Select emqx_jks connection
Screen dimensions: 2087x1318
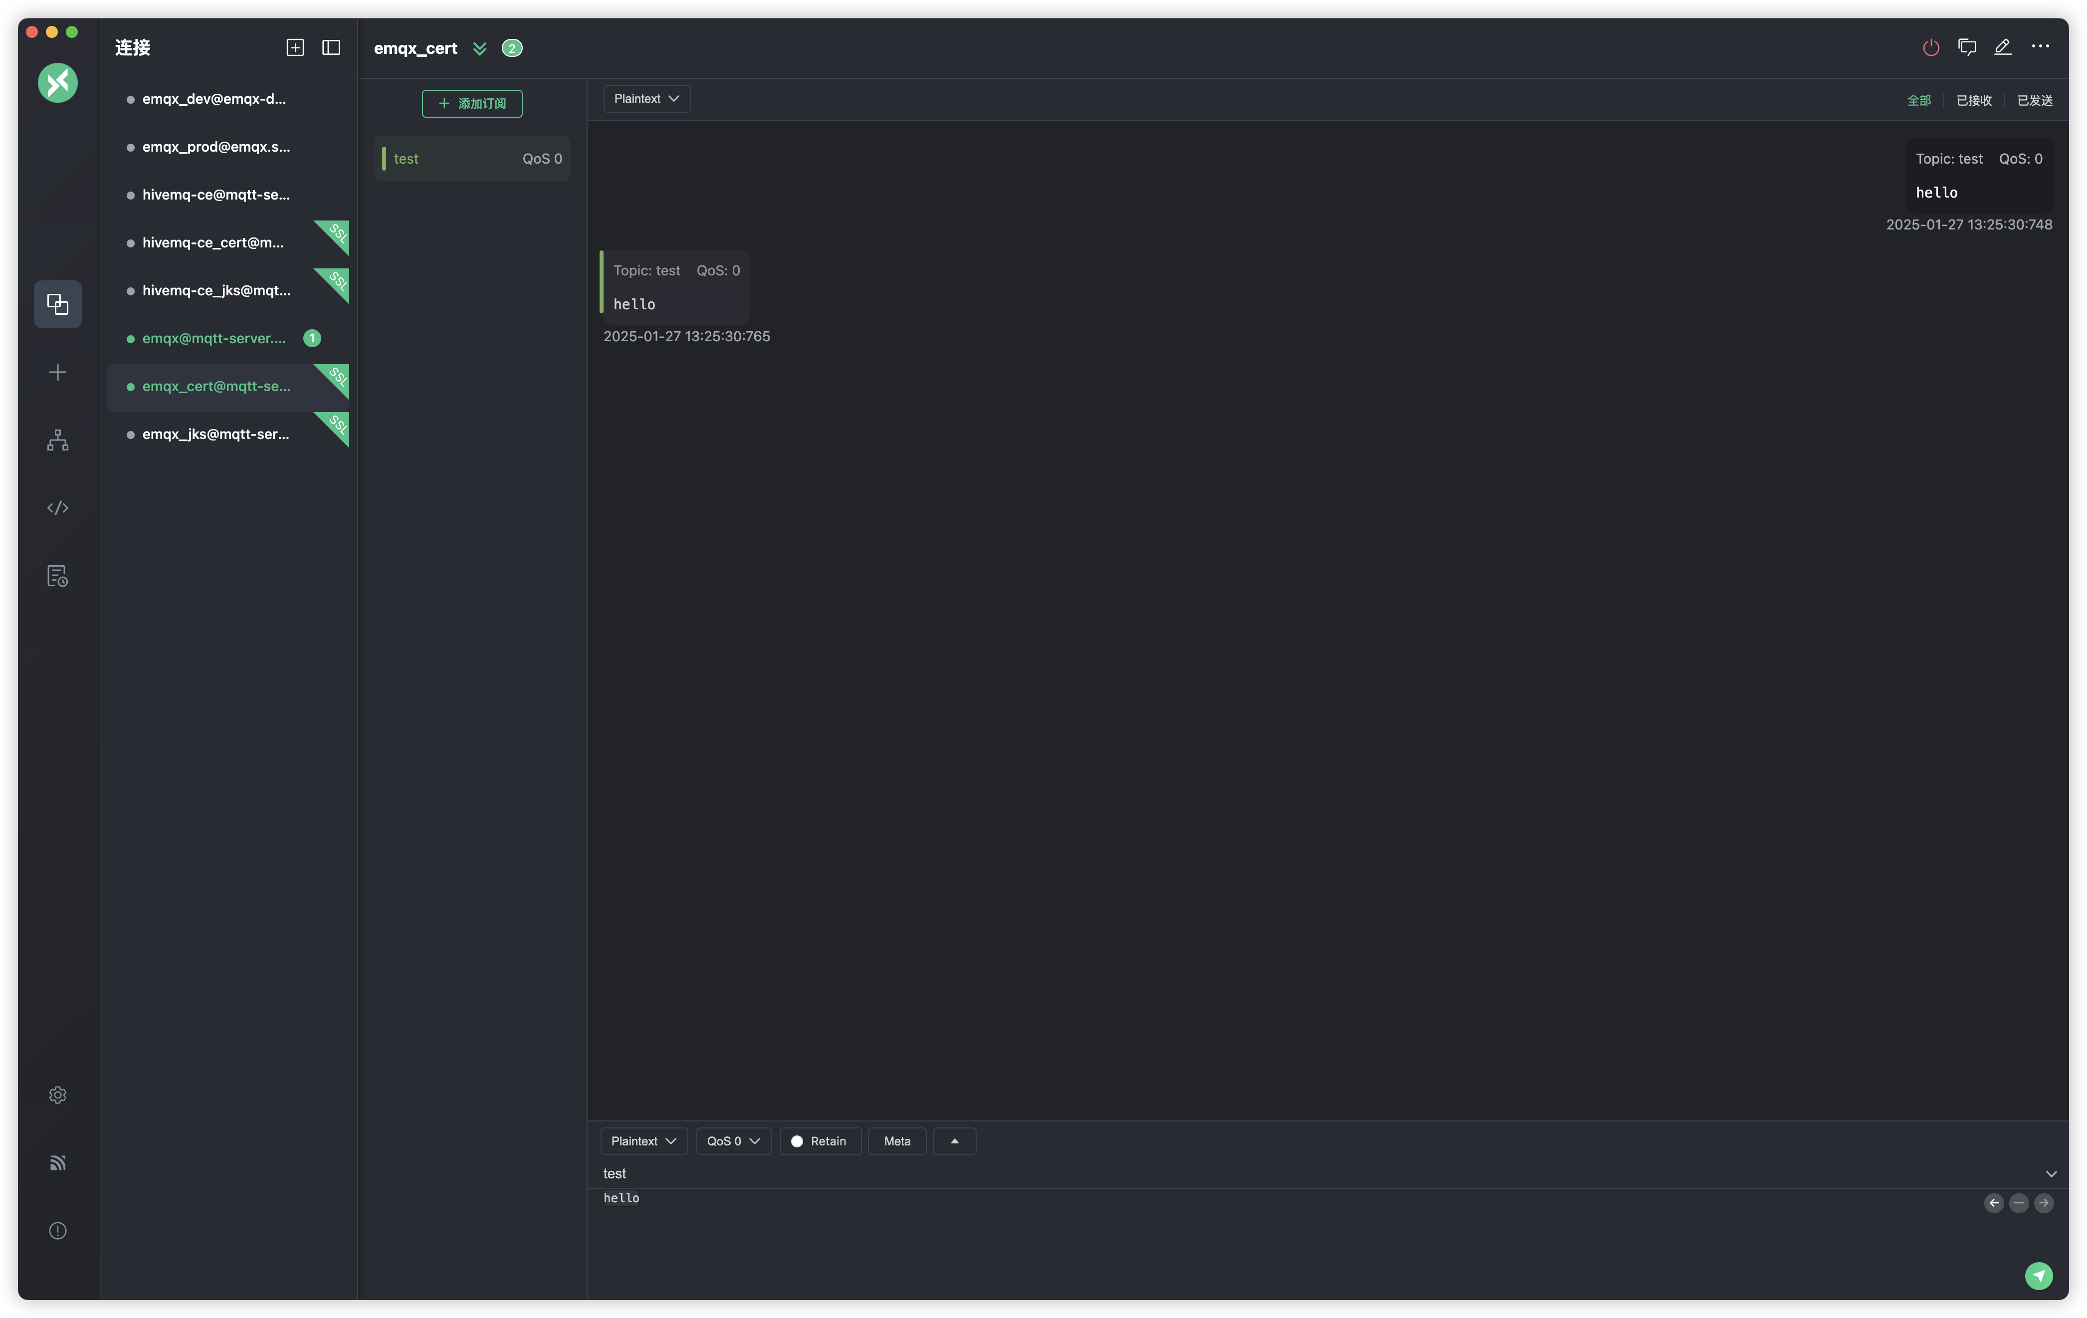tap(228, 434)
